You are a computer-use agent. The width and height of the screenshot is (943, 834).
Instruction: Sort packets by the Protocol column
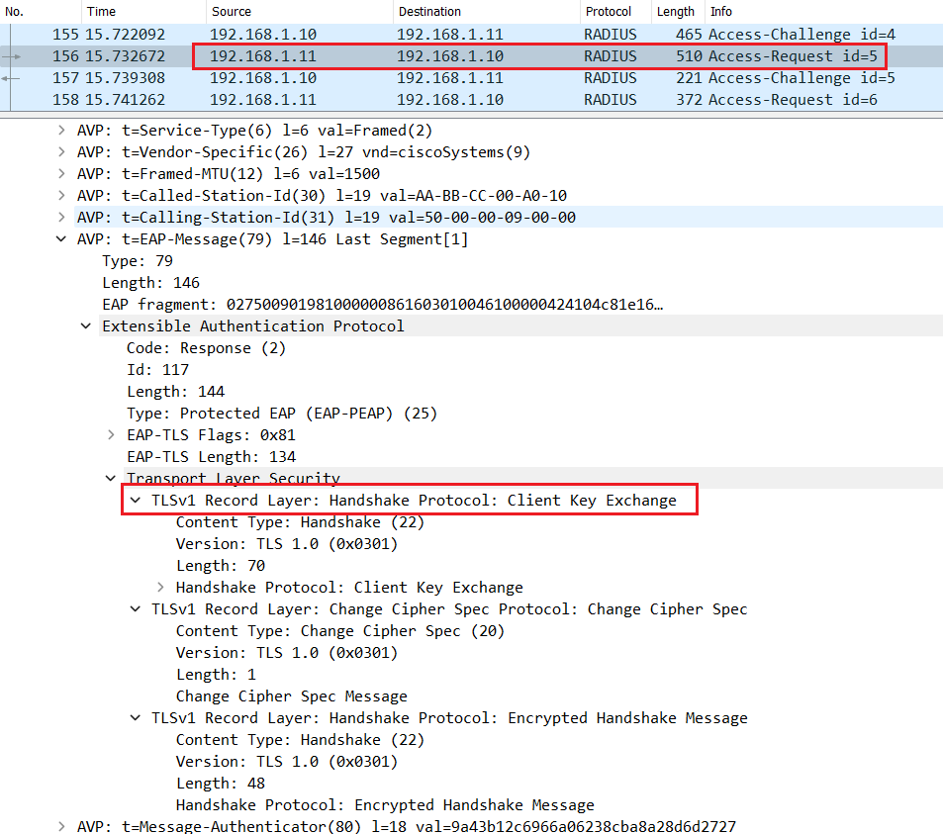[x=611, y=11]
